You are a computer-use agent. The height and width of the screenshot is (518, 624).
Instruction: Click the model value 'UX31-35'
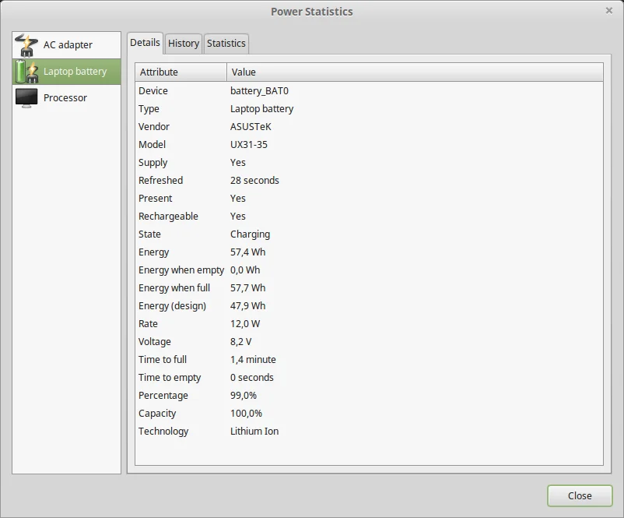[249, 145]
